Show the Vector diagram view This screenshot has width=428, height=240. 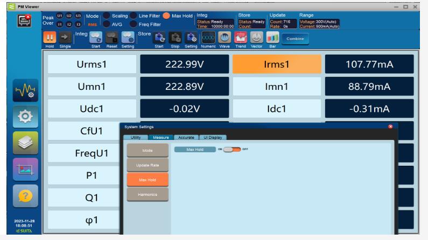257,38
